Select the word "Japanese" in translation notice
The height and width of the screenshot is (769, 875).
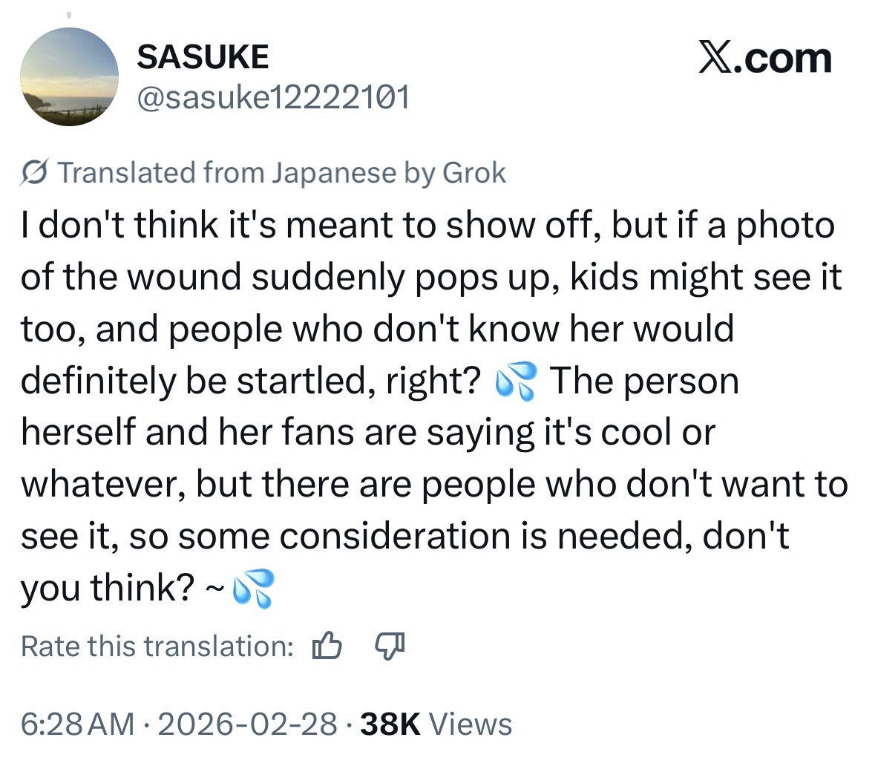click(x=332, y=173)
